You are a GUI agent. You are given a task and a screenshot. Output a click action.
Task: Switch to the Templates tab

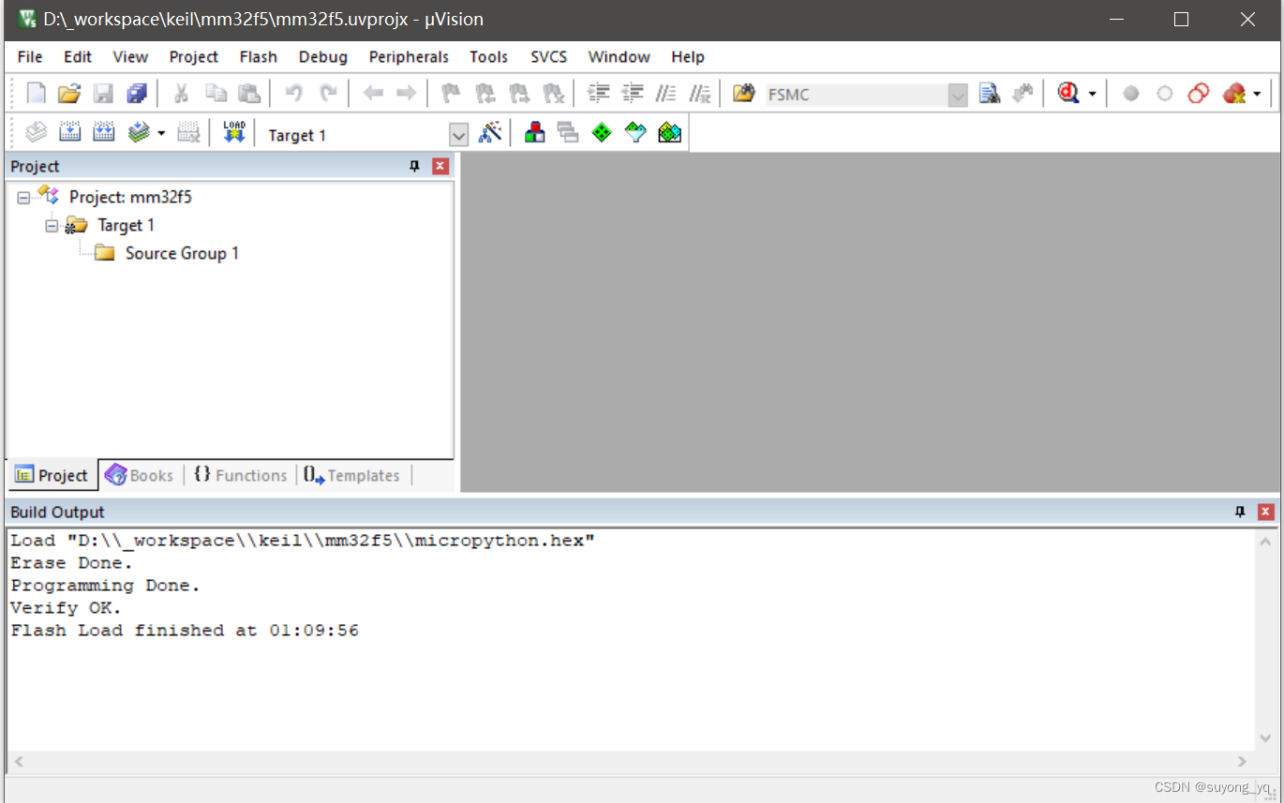352,475
